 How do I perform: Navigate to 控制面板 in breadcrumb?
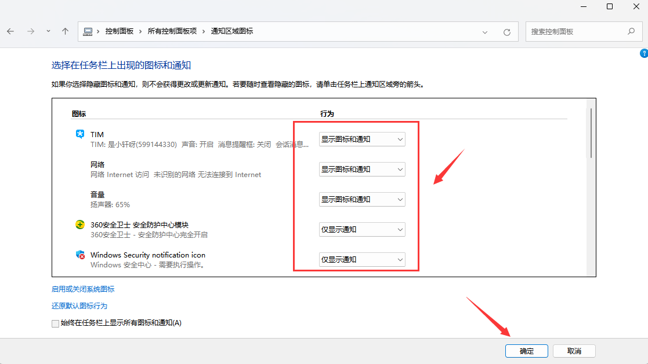click(x=119, y=31)
